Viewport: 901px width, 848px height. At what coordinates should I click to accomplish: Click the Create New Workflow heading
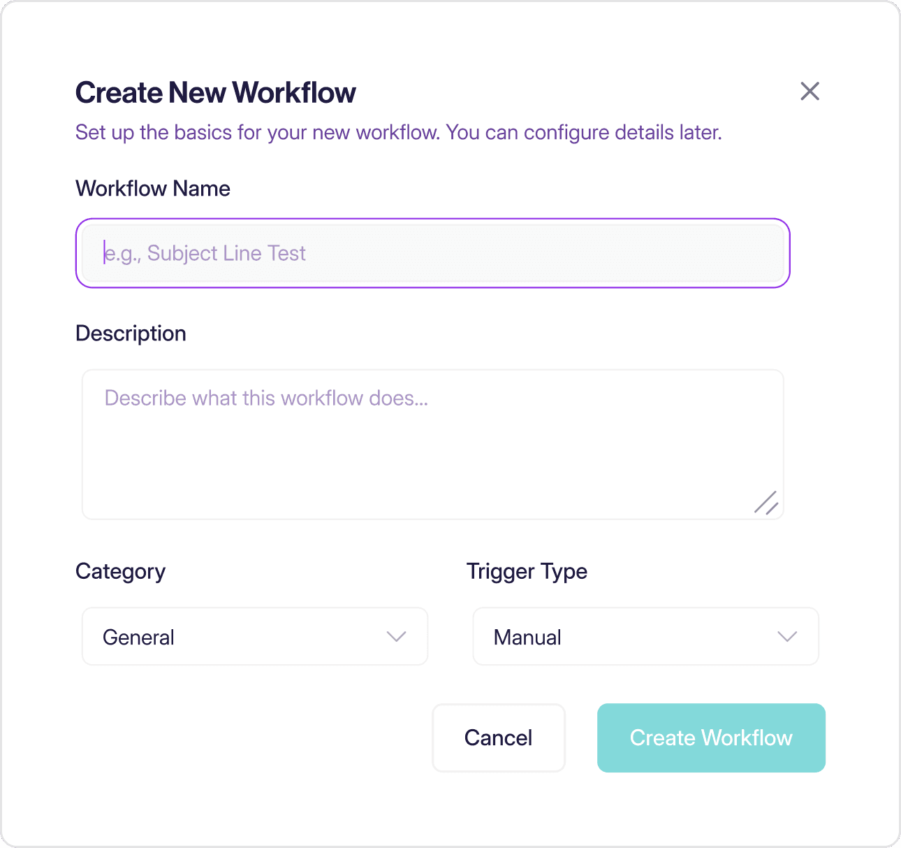pos(215,92)
